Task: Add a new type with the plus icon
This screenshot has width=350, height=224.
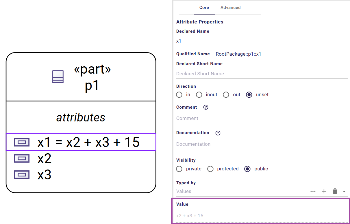Action: pos(324,191)
